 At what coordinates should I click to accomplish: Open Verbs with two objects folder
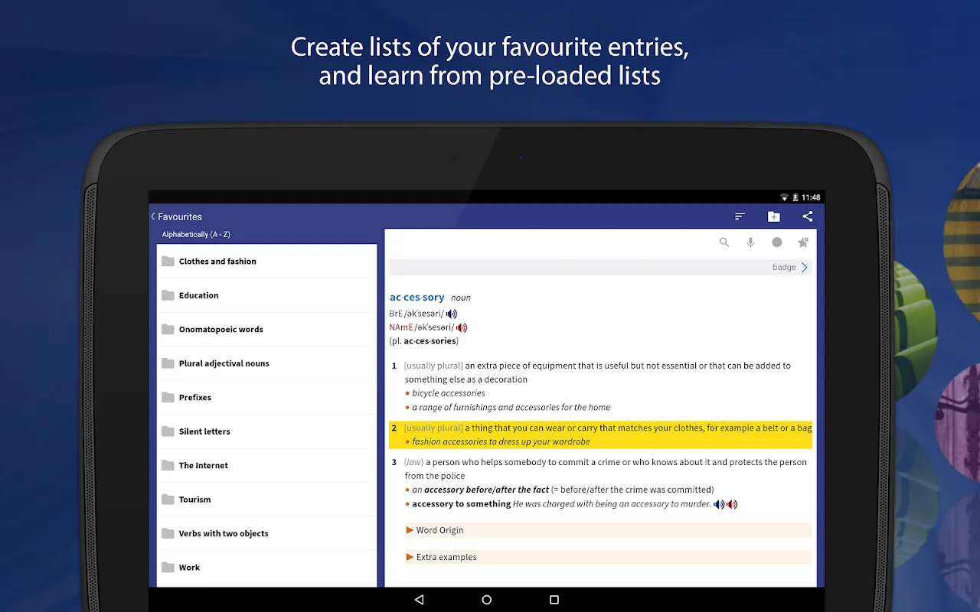[x=266, y=533]
